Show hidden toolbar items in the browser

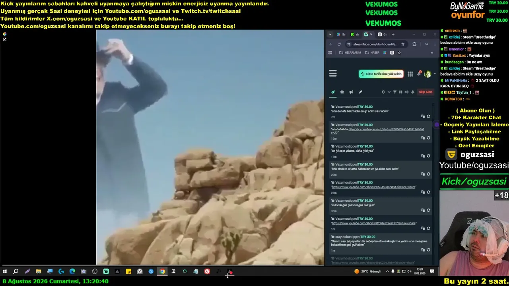click(x=426, y=44)
